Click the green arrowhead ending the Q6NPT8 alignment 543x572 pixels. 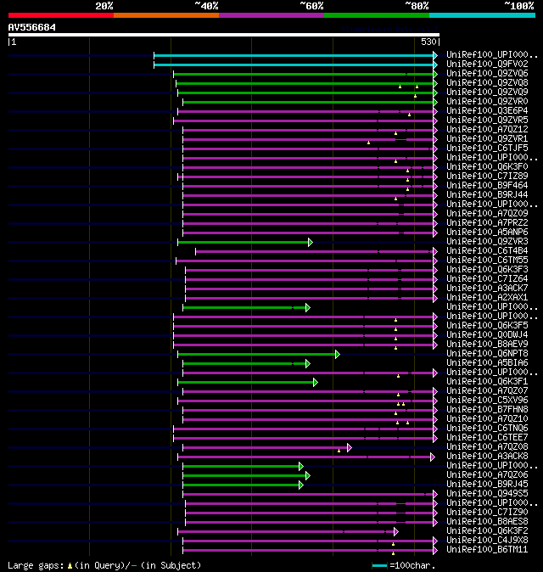pos(338,354)
